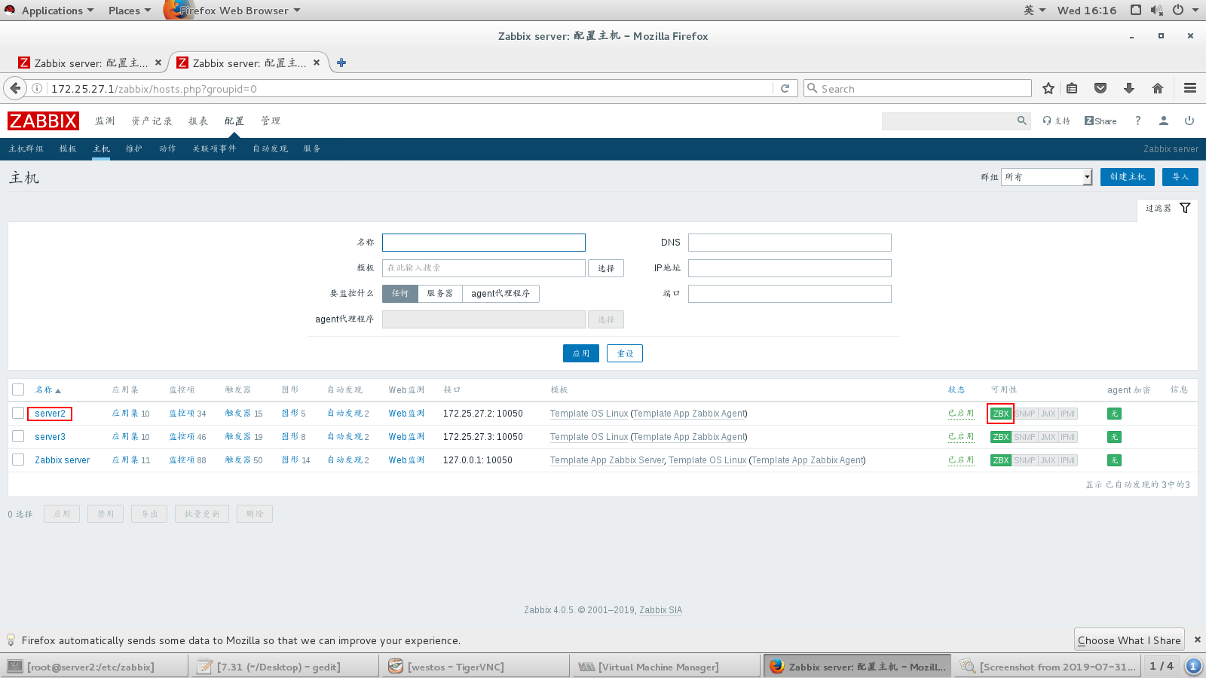Open the Firefox Web Browser app menu

coord(234,11)
